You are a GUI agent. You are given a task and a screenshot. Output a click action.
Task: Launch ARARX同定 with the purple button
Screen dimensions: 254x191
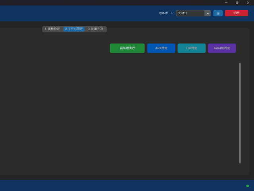pos(222,48)
